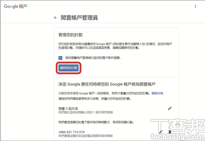Click the +886 921 713 074 phone number text
Viewport: 205px width, 141px height.
click(71, 132)
